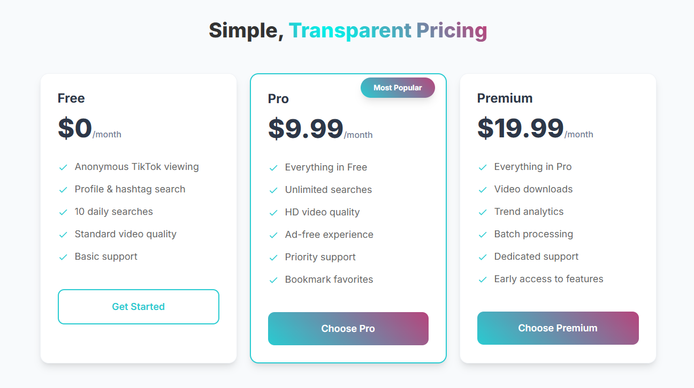Image resolution: width=694 pixels, height=388 pixels.
Task: Click the $9.99 Pro price
Action: (306, 129)
